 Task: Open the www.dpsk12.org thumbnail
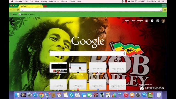(58, 84)
